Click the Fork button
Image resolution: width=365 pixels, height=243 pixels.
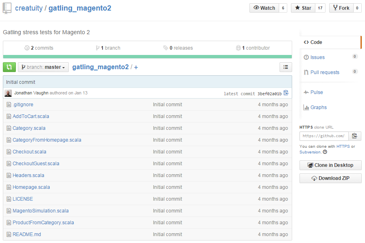tap(341, 8)
